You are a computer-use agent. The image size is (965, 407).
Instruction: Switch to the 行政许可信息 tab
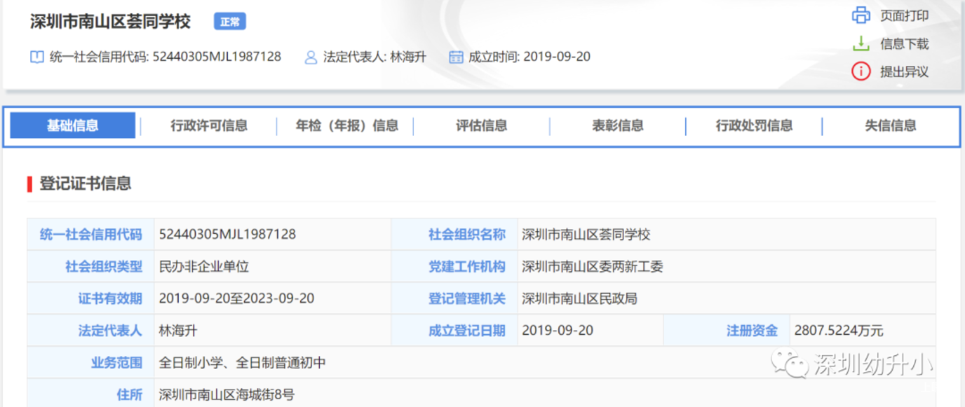tap(209, 126)
